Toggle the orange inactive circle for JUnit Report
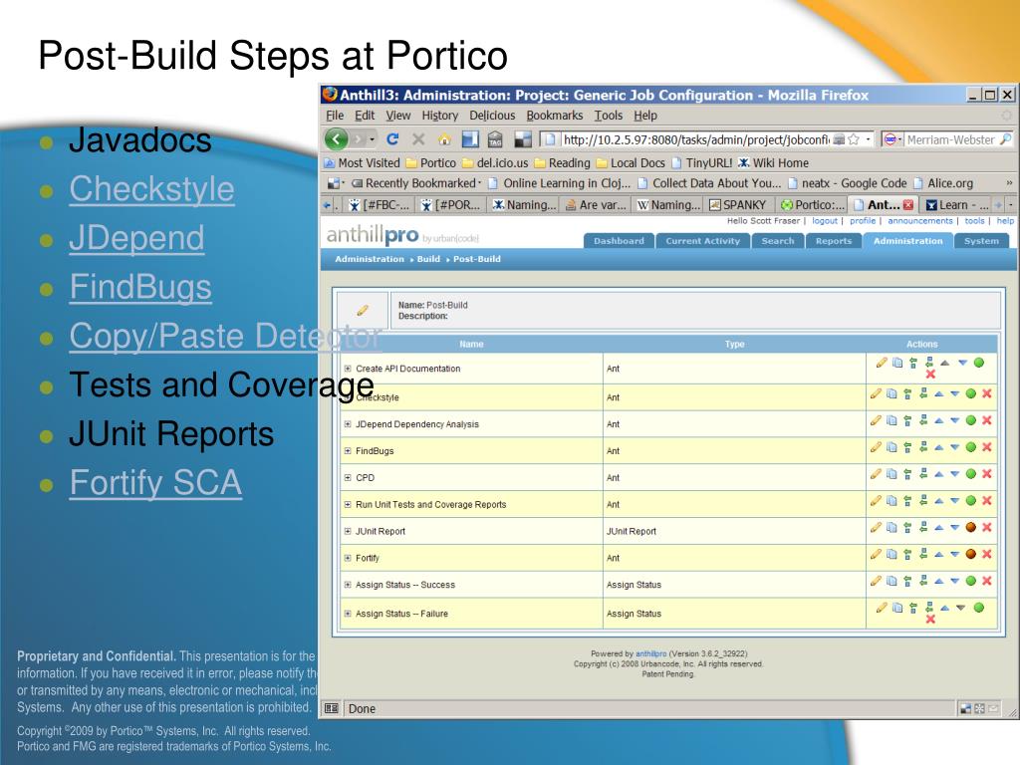Viewport: 1020px width, 765px height. [x=970, y=527]
